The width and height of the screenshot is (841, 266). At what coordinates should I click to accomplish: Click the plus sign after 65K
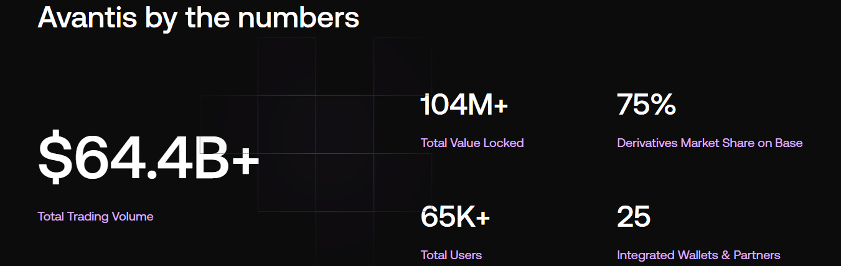click(x=482, y=218)
